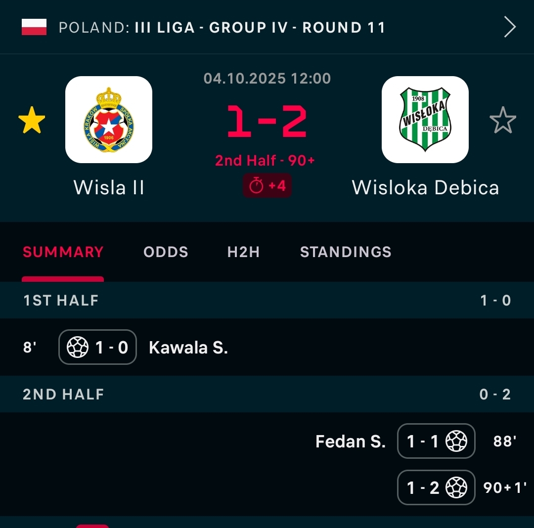Open the Wisloka Debica team crest
The width and height of the screenshot is (534, 528).
pos(425,120)
